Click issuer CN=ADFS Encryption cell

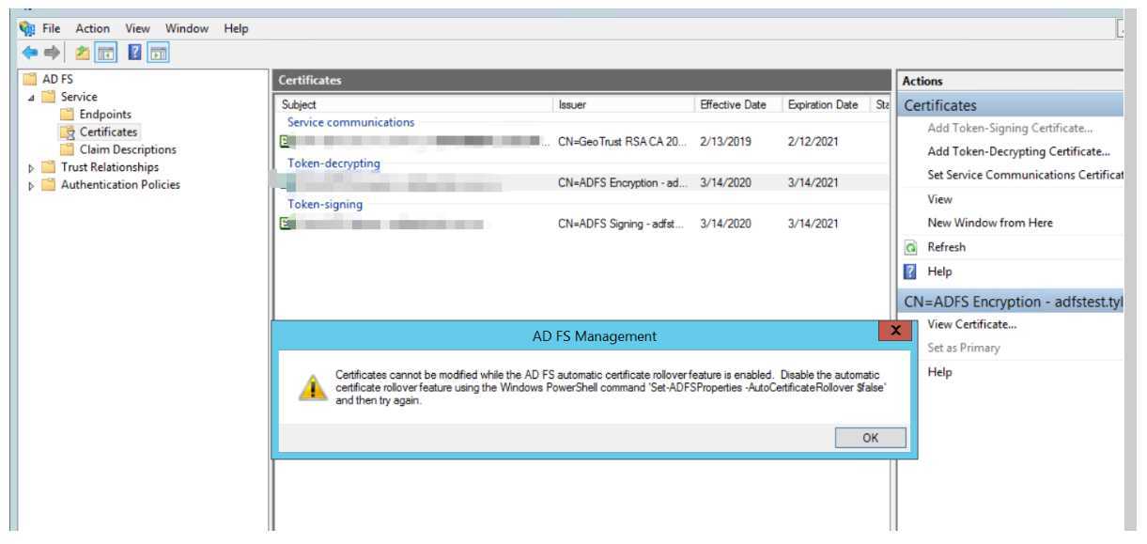pyautogui.click(x=623, y=183)
